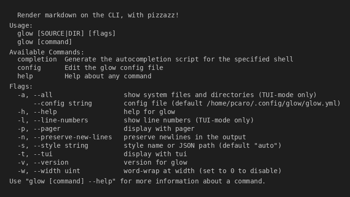The width and height of the screenshot is (350, 197).
Task: Click the "-h, --help" flag text
Action: (37, 112)
